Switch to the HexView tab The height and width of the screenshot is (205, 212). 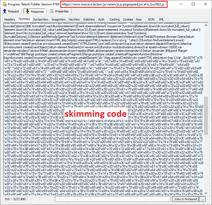click(x=74, y=19)
